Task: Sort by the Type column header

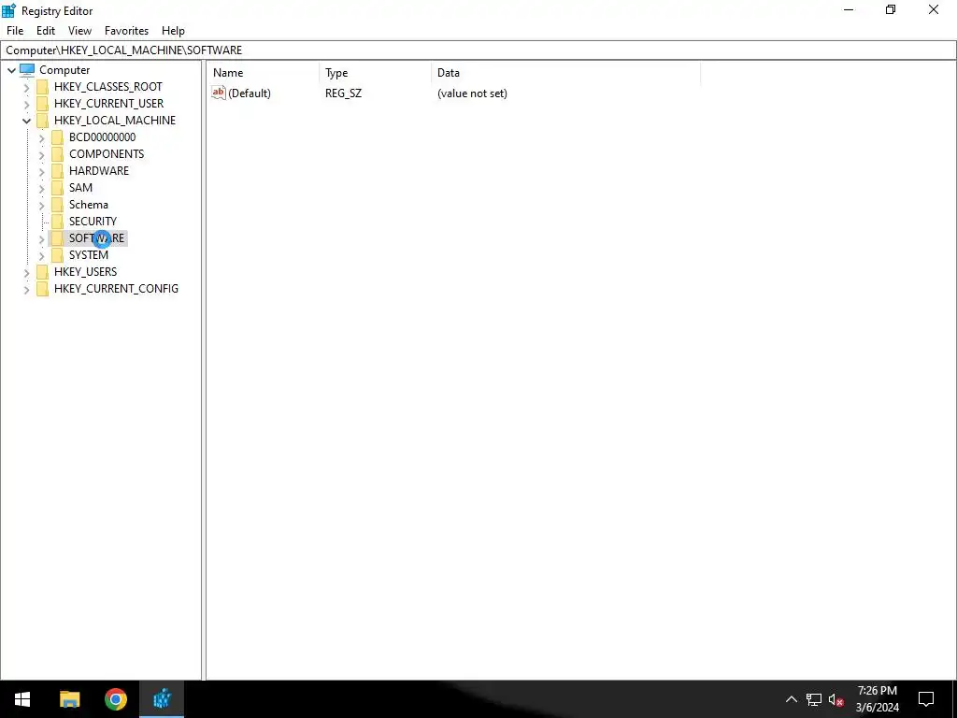Action: click(x=375, y=73)
